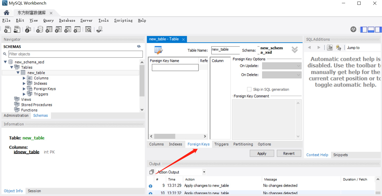
Task: Click create new function toolbar icon
Action: click(77, 29)
